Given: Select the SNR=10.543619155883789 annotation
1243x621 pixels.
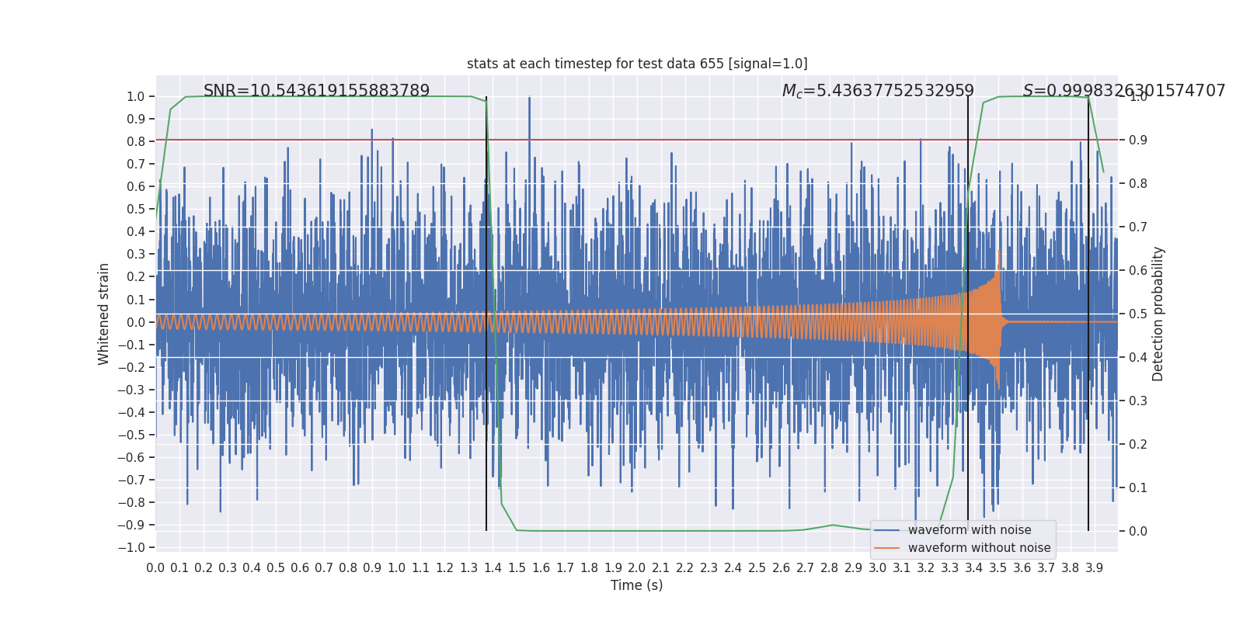Looking at the screenshot, I should (316, 91).
